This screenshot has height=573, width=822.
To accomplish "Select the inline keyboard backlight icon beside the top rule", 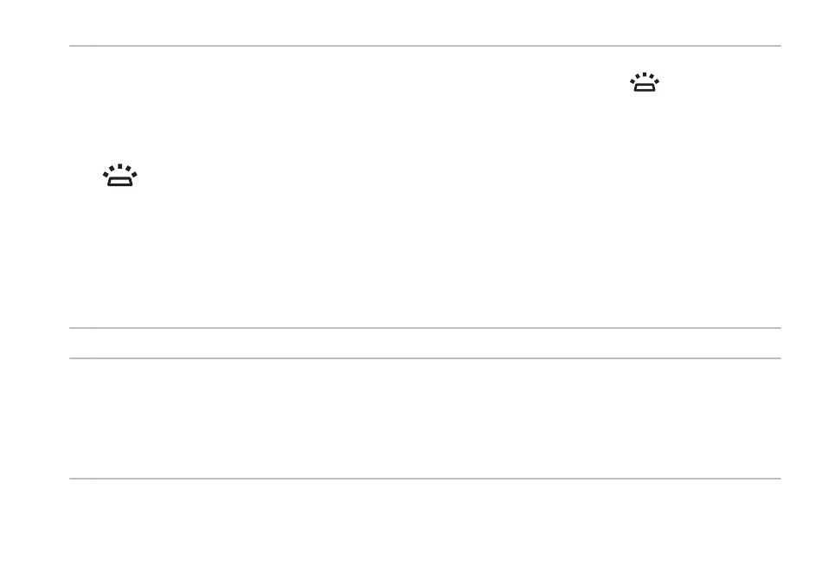I will click(x=645, y=82).
